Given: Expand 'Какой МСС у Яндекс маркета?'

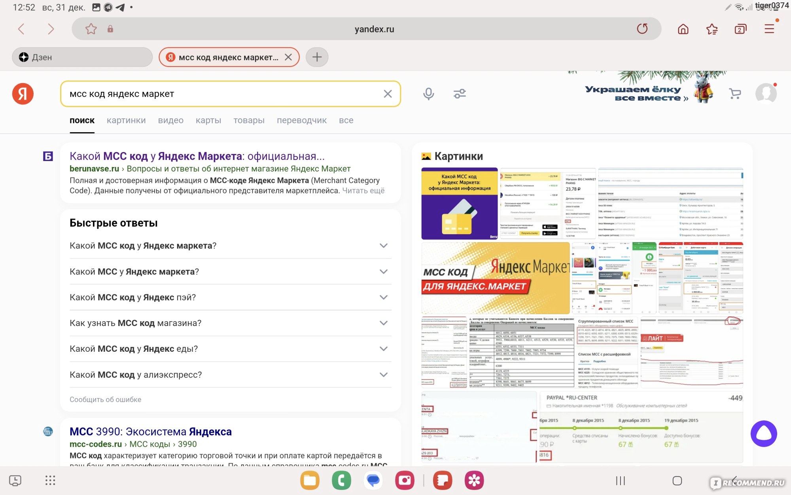Looking at the screenshot, I should coord(231,271).
